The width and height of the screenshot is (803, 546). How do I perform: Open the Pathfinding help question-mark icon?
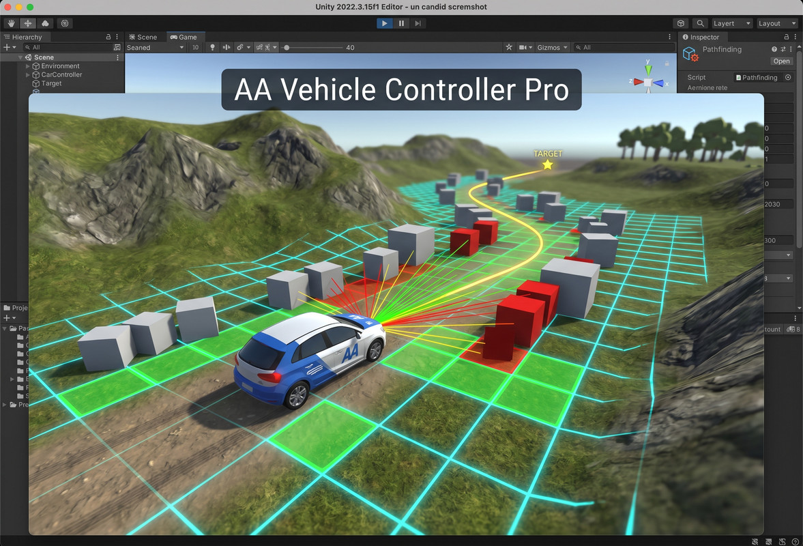(774, 49)
